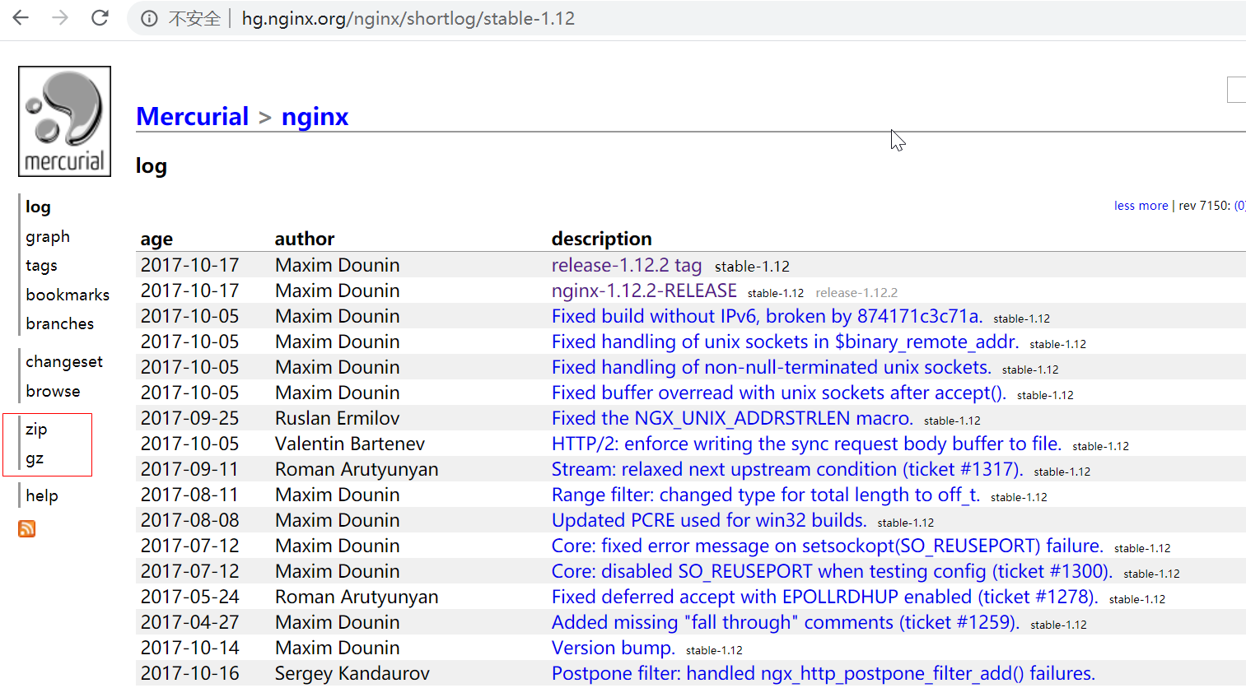Click 'stable-1.12' label on first row
This screenshot has height=688, width=1246.
point(752,267)
